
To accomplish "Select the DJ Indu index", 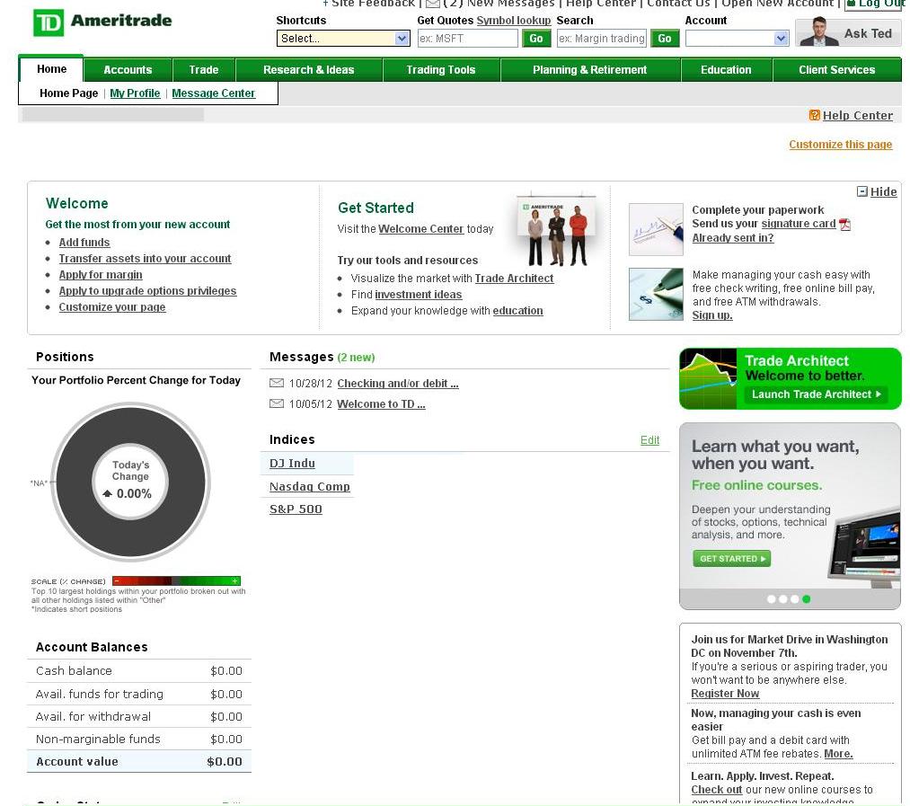I will tap(292, 464).
